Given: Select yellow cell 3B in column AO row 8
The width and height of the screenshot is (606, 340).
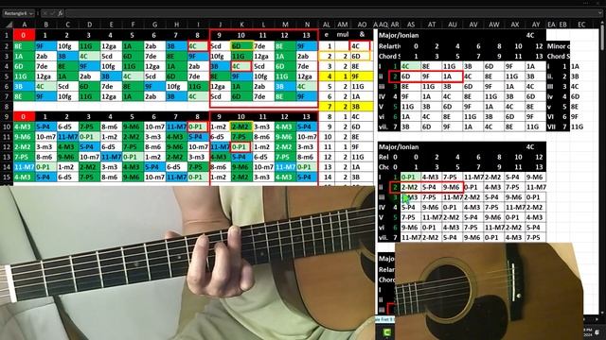Looking at the screenshot, I should 362,107.
